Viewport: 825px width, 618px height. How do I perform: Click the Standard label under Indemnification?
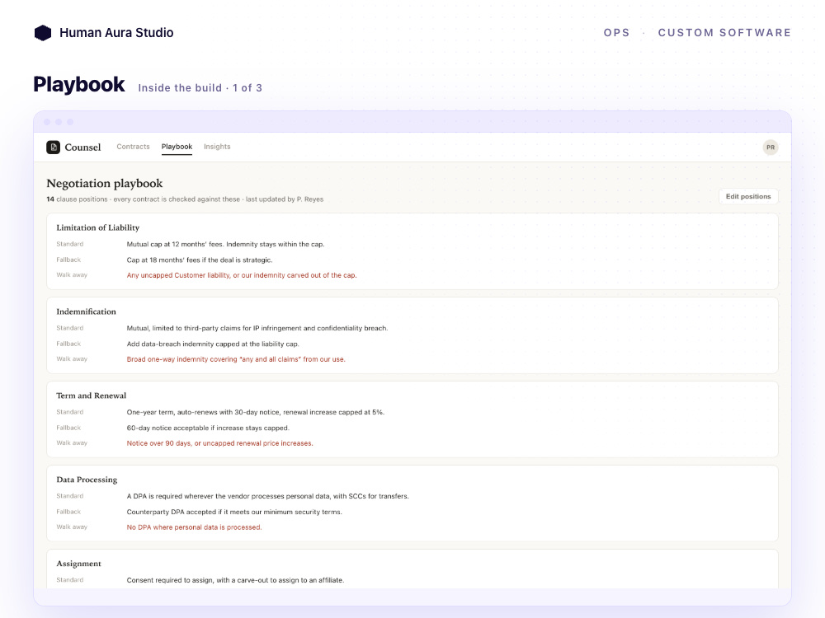[x=70, y=328]
